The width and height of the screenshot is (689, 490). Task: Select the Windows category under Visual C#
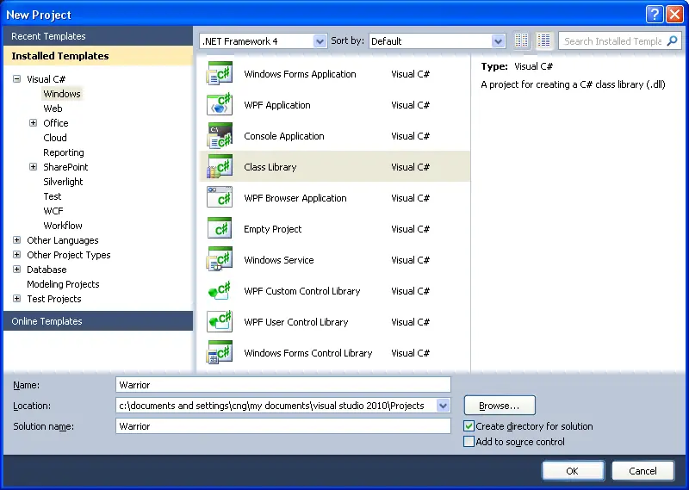[62, 94]
